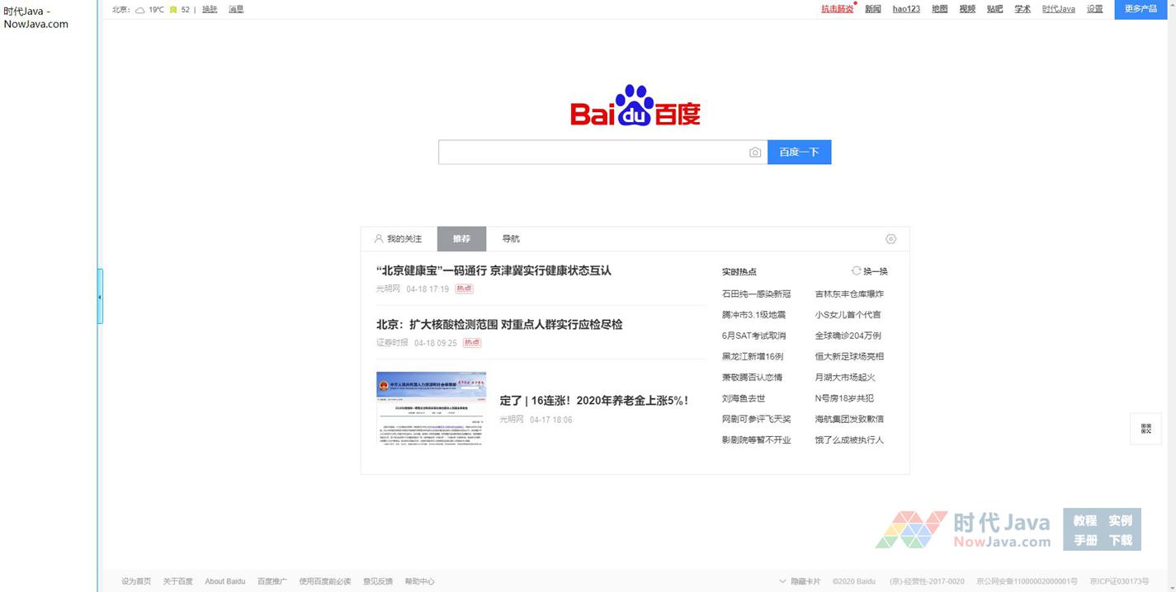The height and width of the screenshot is (592, 1176).
Task: Open the 设置 settings menu
Action: [x=1094, y=9]
